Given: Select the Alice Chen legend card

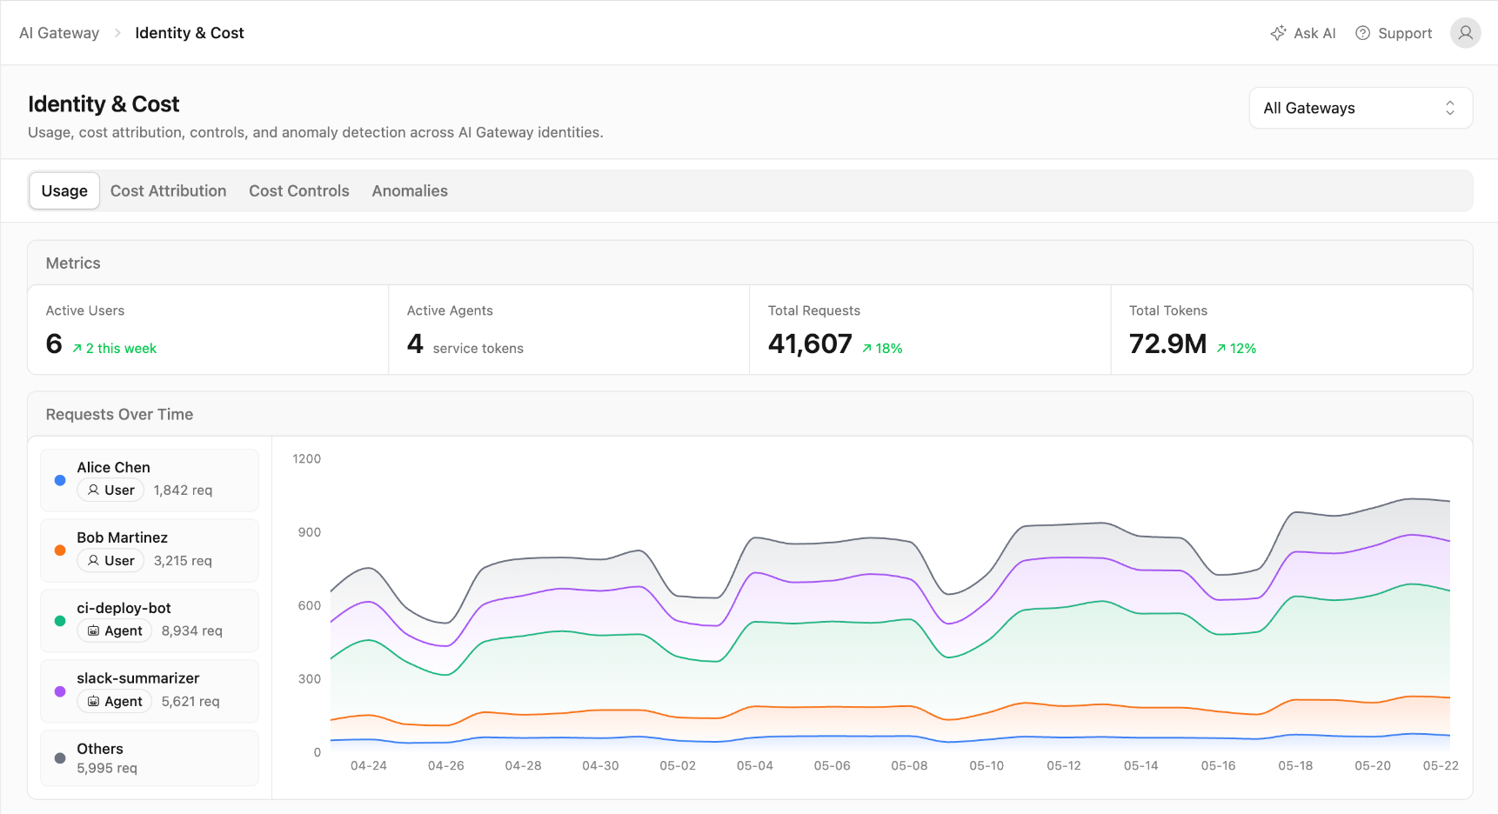Looking at the screenshot, I should [150, 480].
